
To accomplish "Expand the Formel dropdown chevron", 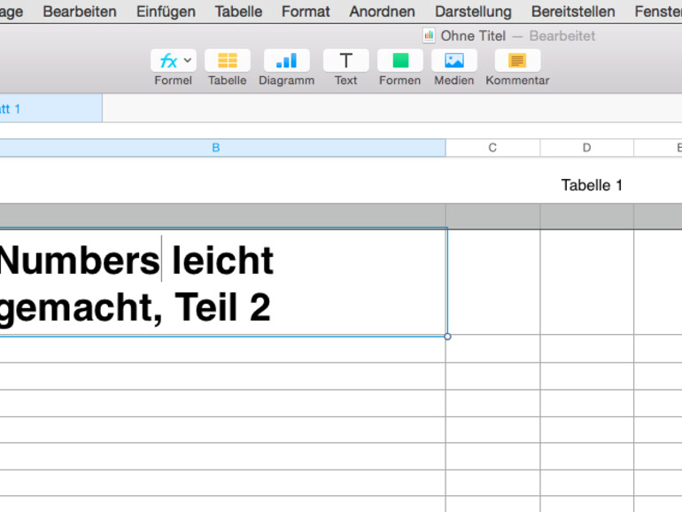I will tap(188, 60).
